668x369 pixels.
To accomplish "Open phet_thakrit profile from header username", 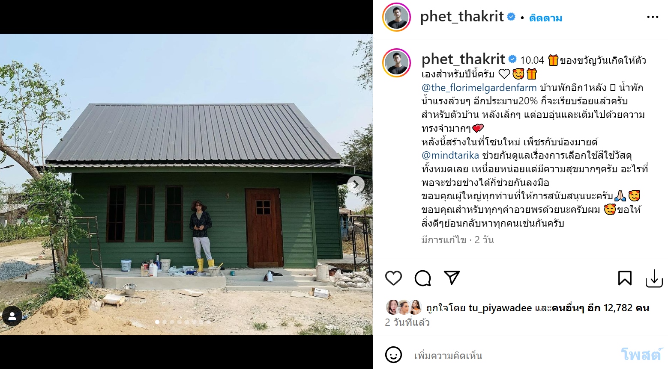I will click(x=462, y=17).
